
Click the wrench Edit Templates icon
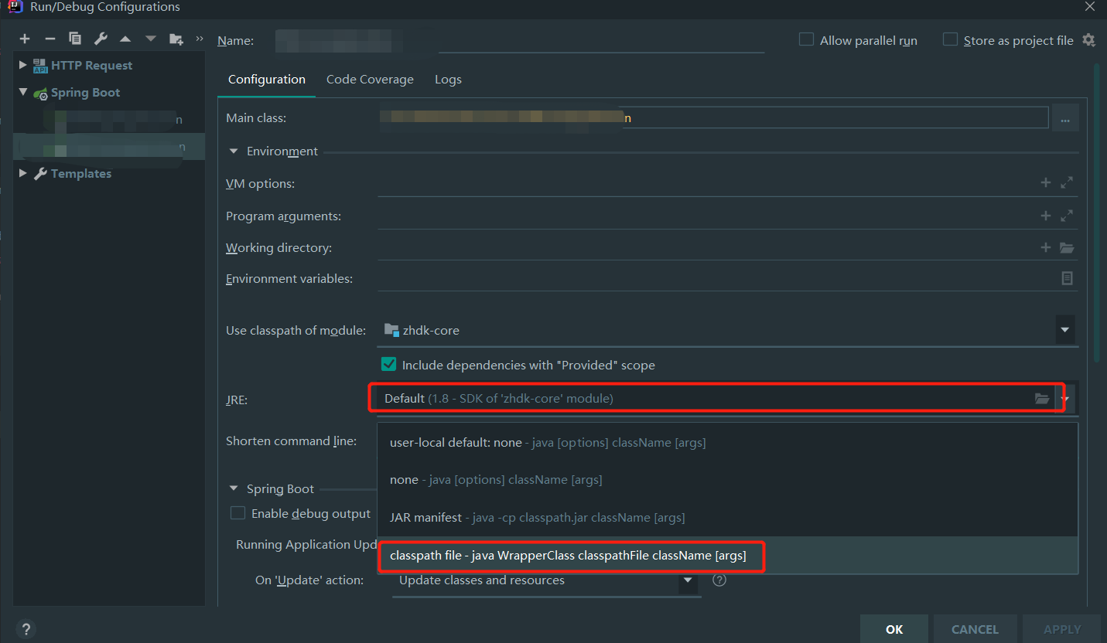click(101, 39)
